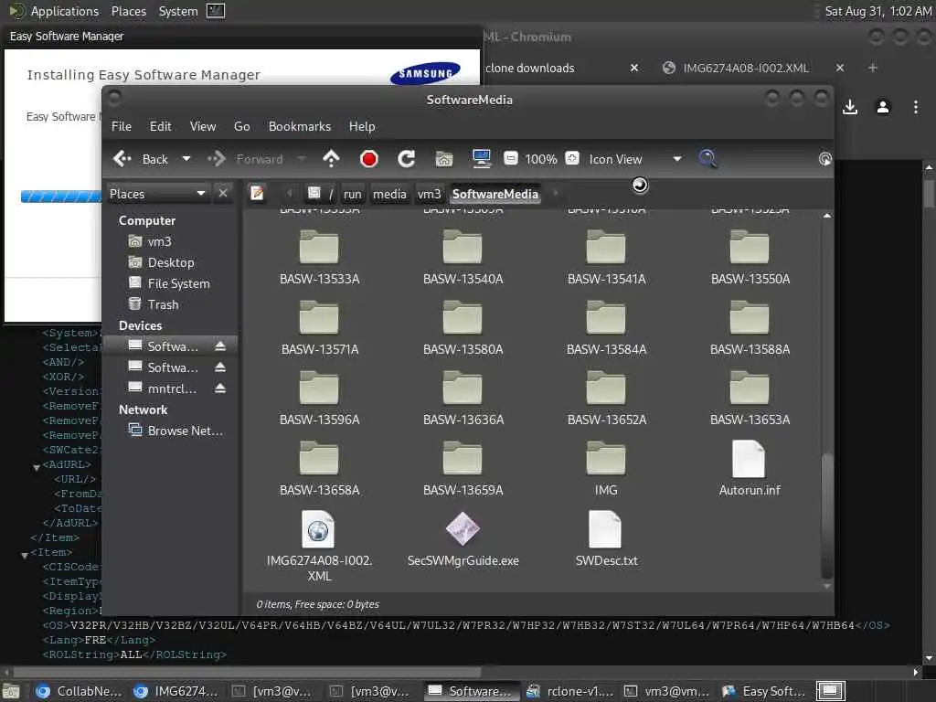Viewport: 936px width, 702px height.
Task: Open vm3 home in the sidebar
Action: click(159, 241)
